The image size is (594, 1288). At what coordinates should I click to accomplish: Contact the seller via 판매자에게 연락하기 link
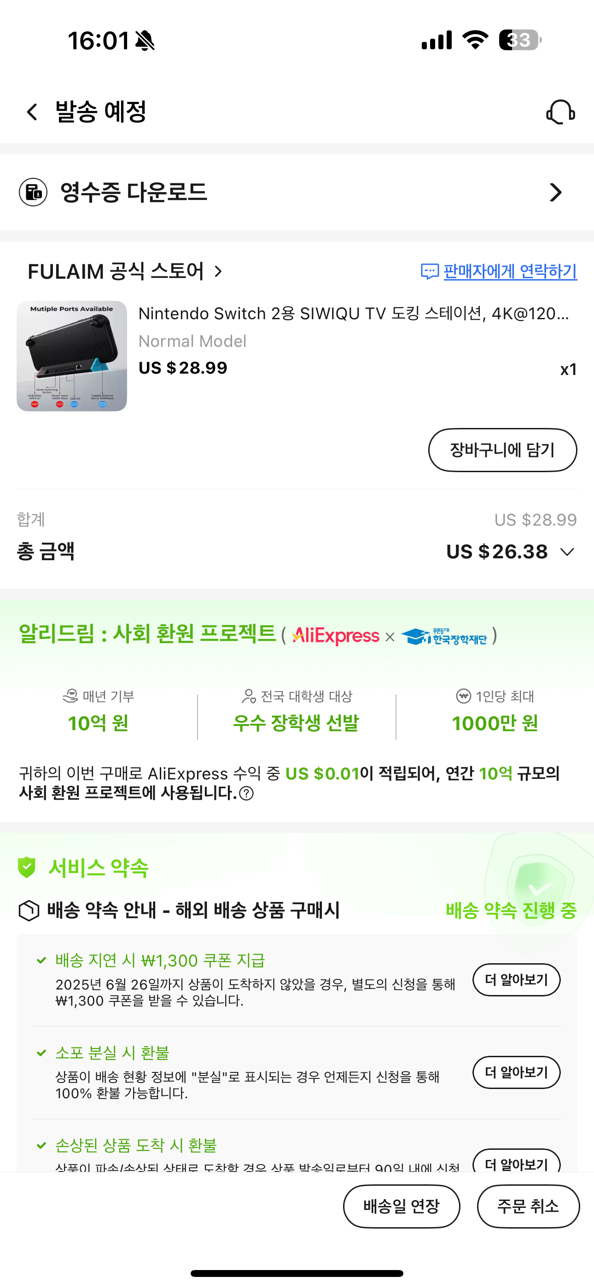tap(510, 271)
